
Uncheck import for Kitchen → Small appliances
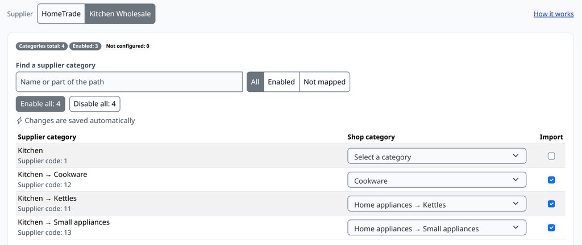(x=551, y=227)
